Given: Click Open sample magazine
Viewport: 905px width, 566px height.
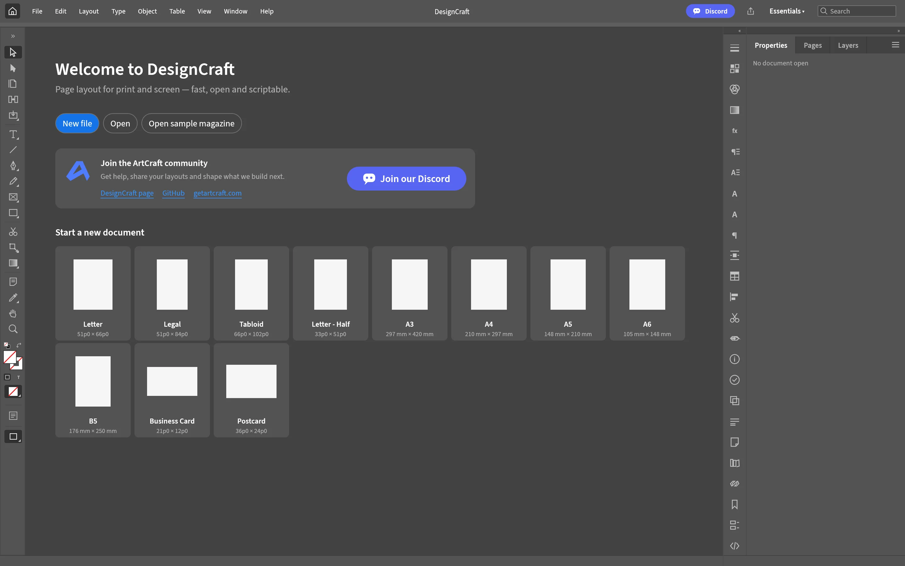Looking at the screenshot, I should coord(191,123).
